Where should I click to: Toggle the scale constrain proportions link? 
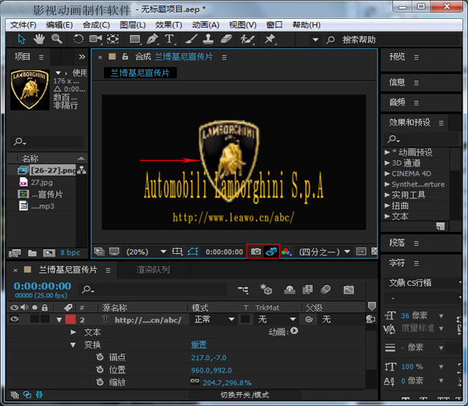pos(194,381)
